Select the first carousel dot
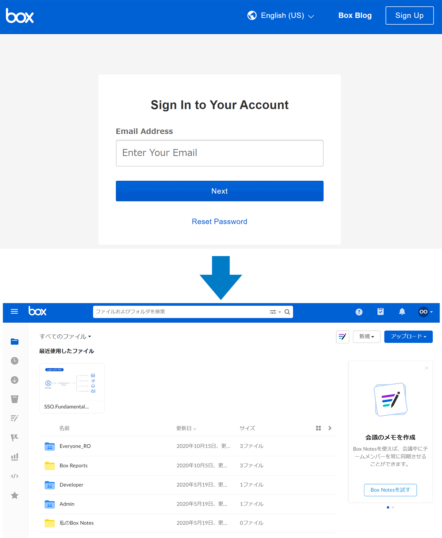This screenshot has height=538, width=442. (388, 507)
